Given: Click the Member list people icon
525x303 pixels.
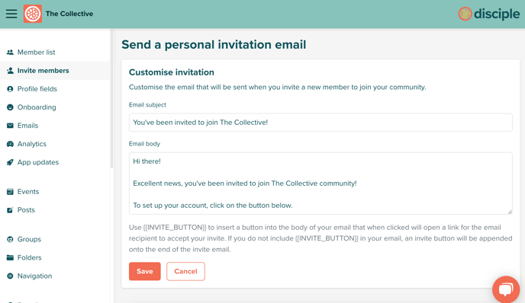Looking at the screenshot, I should [x=10, y=52].
